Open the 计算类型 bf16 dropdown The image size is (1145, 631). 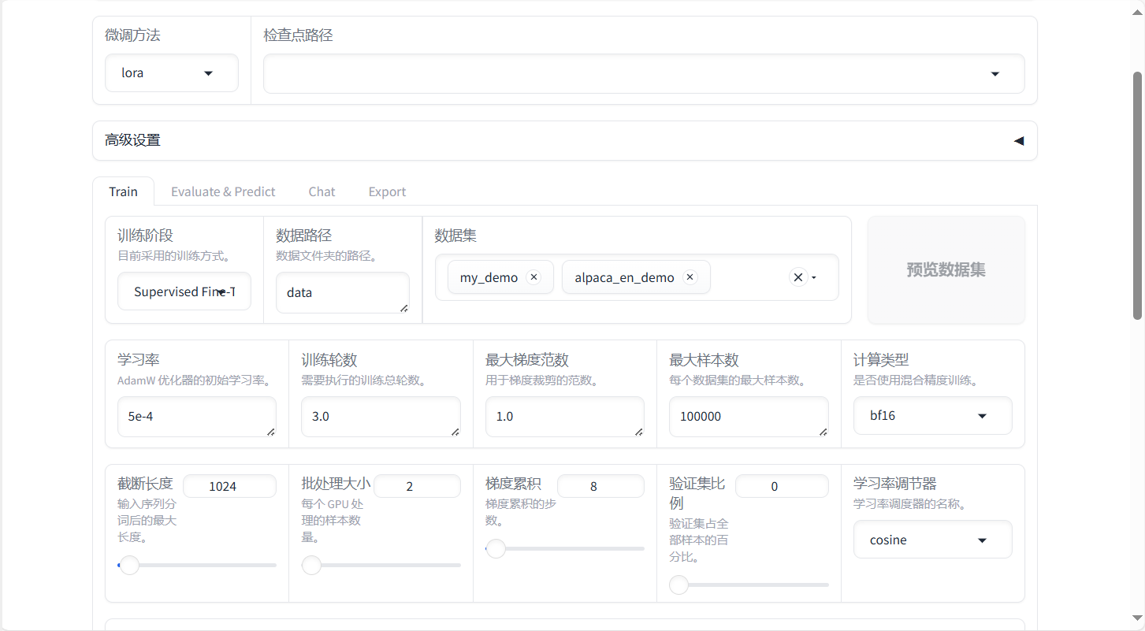coord(932,416)
